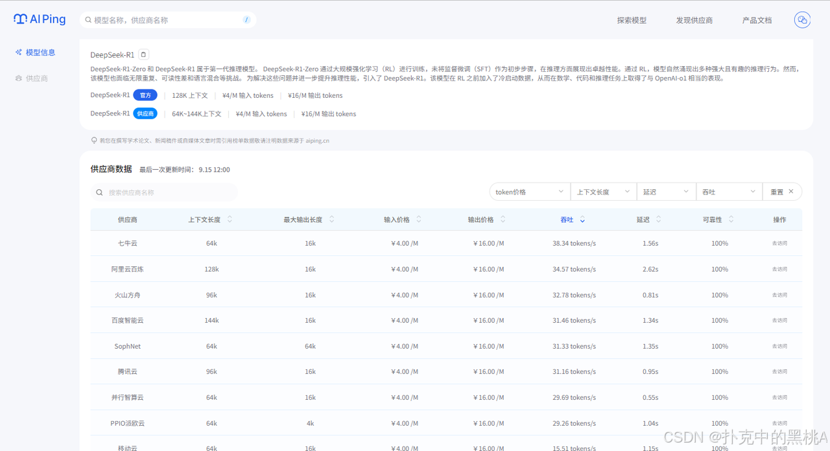Click the 128k context length cell
The image size is (830, 451).
(x=211, y=270)
